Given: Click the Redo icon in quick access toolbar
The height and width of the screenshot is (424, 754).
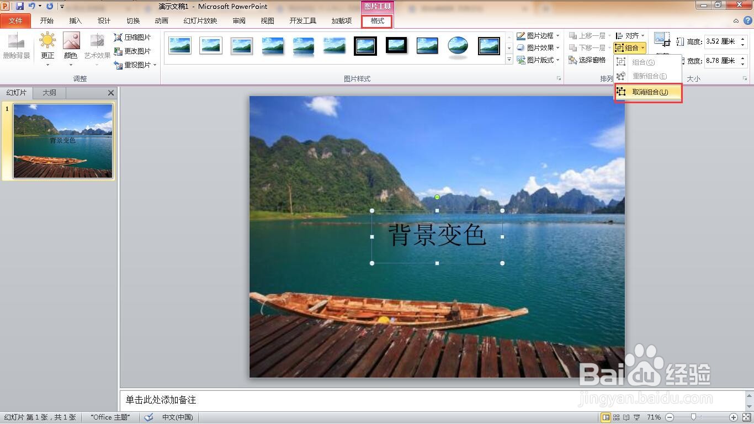Looking at the screenshot, I should [x=50, y=6].
